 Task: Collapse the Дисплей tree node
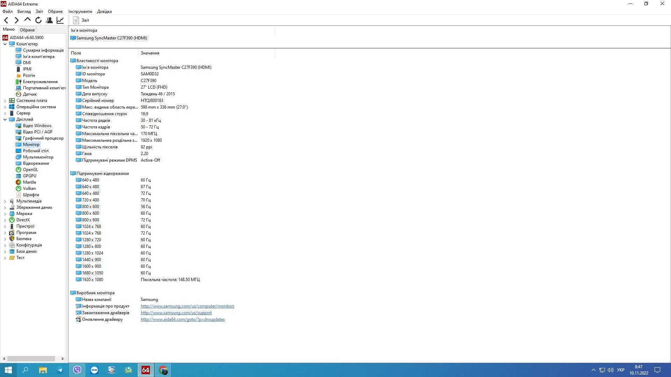coord(5,119)
